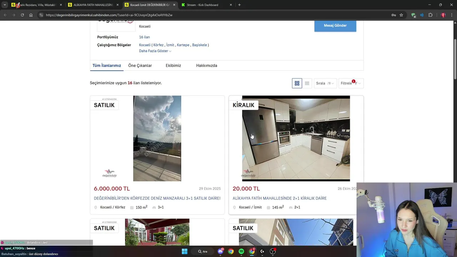Viewport: 457px width, 257px height.
Task: Click Kartepe region link
Action: (x=183, y=45)
